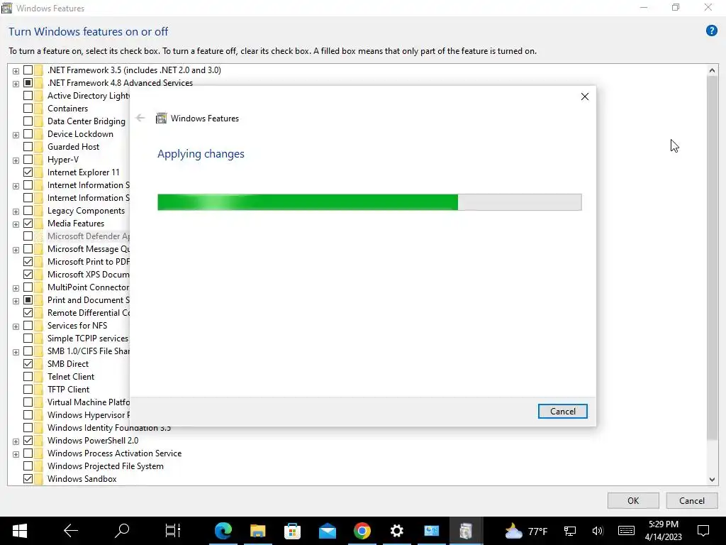The width and height of the screenshot is (726, 545).
Task: Expand .NET Framework 3.5 node
Action: pyautogui.click(x=16, y=71)
